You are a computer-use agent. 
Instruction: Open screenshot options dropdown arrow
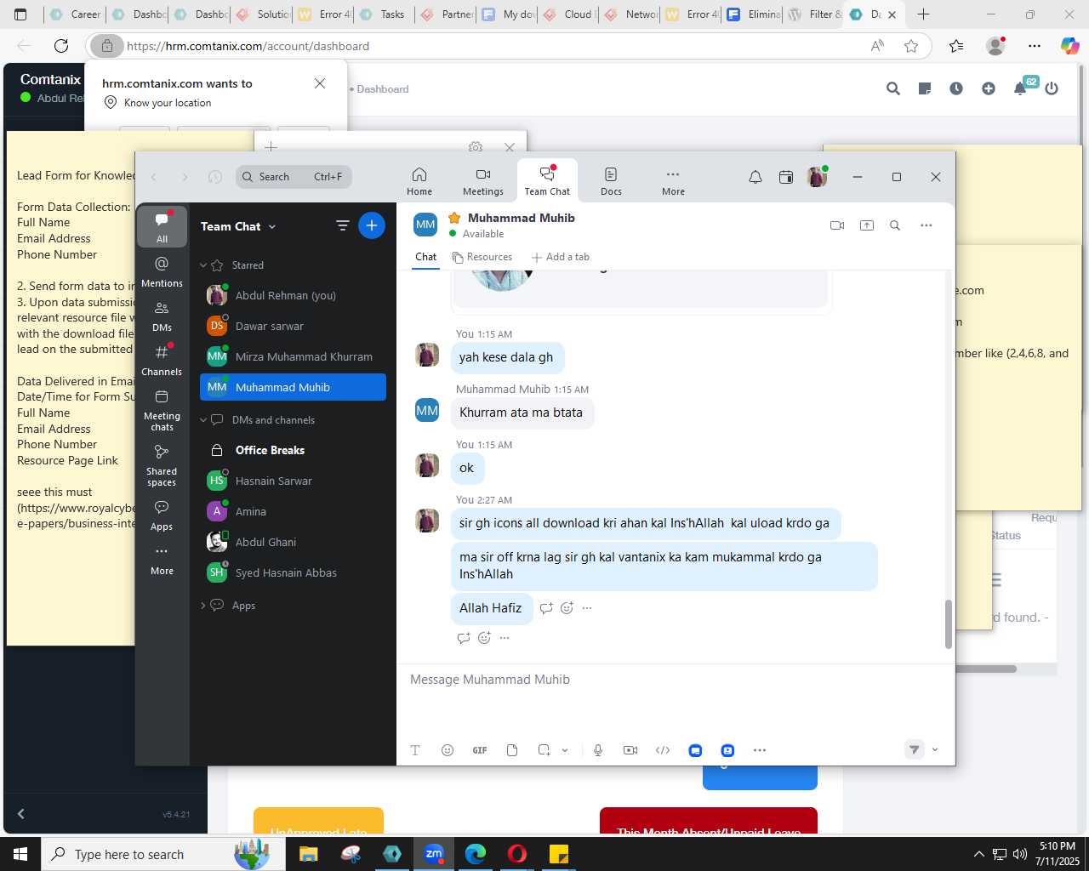[x=565, y=750]
